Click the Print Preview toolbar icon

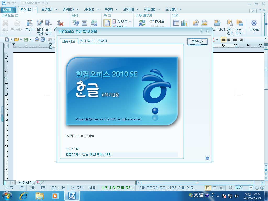click(43, 40)
